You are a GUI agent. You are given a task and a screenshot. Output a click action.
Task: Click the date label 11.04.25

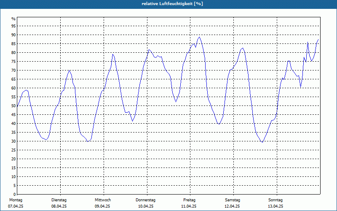189,206
